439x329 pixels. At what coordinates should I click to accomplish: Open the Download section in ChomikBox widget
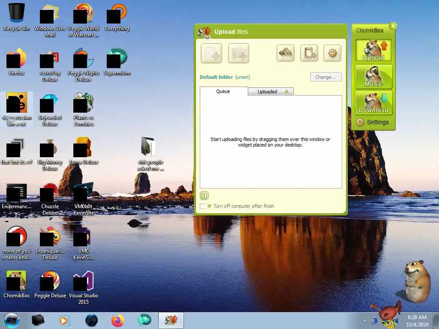[373, 103]
